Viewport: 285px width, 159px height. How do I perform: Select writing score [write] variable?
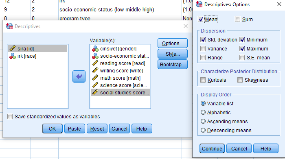point(120,71)
